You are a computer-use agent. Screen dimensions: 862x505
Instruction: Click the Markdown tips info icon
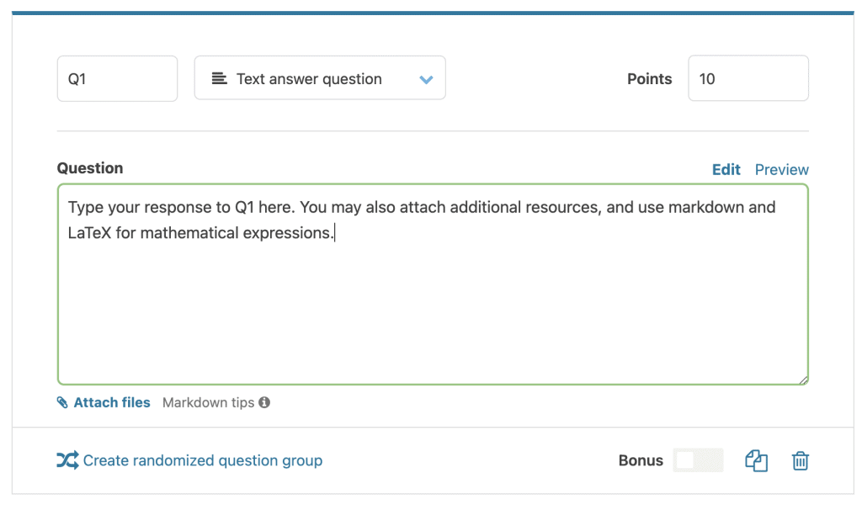(264, 402)
